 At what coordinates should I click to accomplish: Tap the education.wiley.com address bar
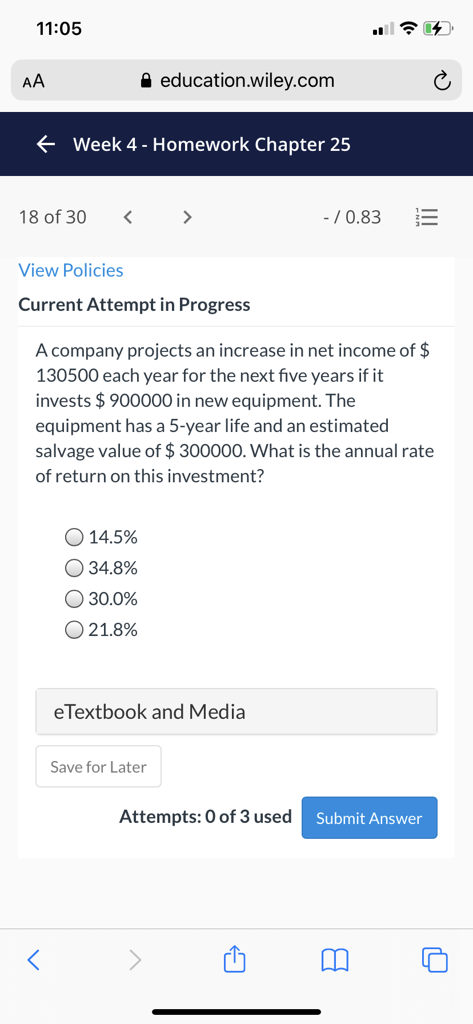pyautogui.click(x=236, y=80)
